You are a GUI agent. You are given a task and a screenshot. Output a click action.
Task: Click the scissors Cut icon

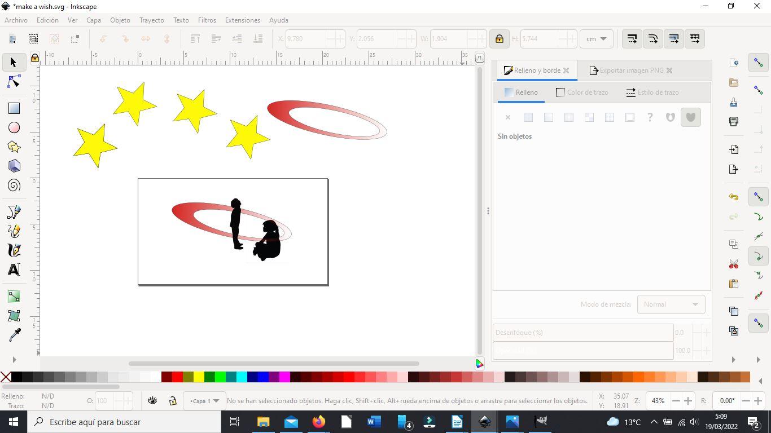point(734,264)
